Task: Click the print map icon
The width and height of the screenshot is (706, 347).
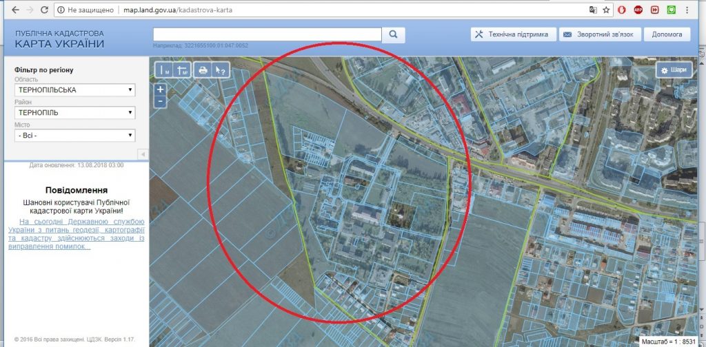Action: pyautogui.click(x=203, y=70)
